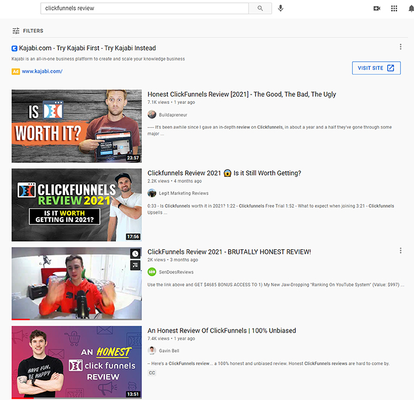Open An Honest Review Of ClickFunnels title
This screenshot has width=414, height=400.
(x=222, y=330)
